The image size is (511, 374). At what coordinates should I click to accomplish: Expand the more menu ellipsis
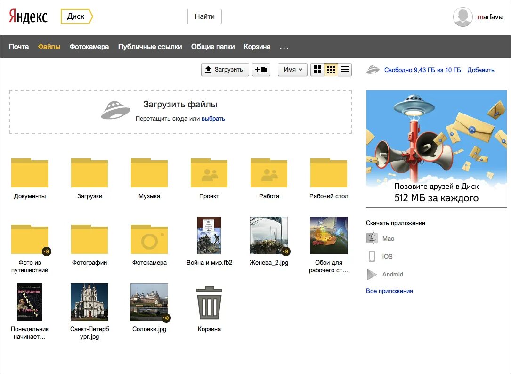point(284,48)
